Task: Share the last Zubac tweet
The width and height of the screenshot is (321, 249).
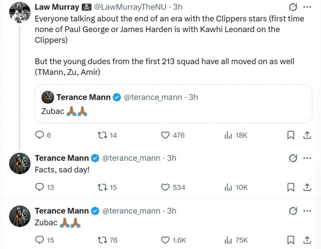Action: pyautogui.click(x=306, y=240)
